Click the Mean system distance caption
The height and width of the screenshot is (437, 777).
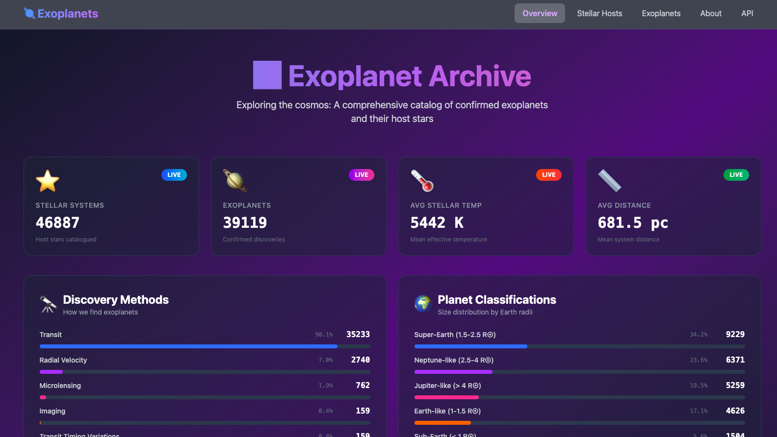click(628, 240)
